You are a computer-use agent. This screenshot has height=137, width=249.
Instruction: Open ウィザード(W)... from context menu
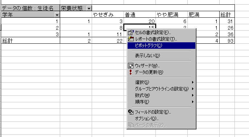click(161, 65)
